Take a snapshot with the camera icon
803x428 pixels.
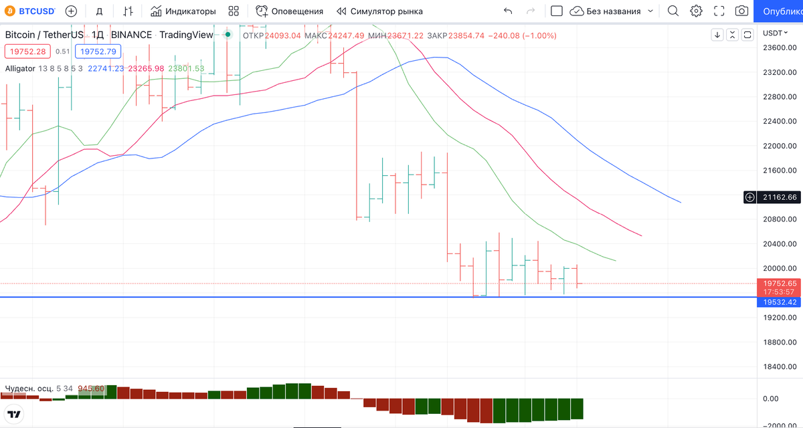point(741,11)
